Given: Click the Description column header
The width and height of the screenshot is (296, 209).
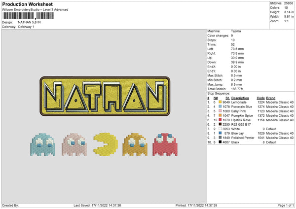Looking at the screenshot, I should click(240, 98).
